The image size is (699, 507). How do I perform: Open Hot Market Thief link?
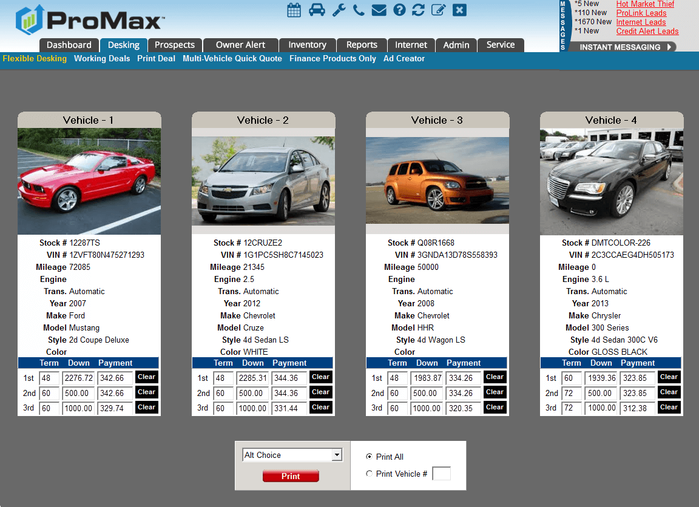[645, 4]
